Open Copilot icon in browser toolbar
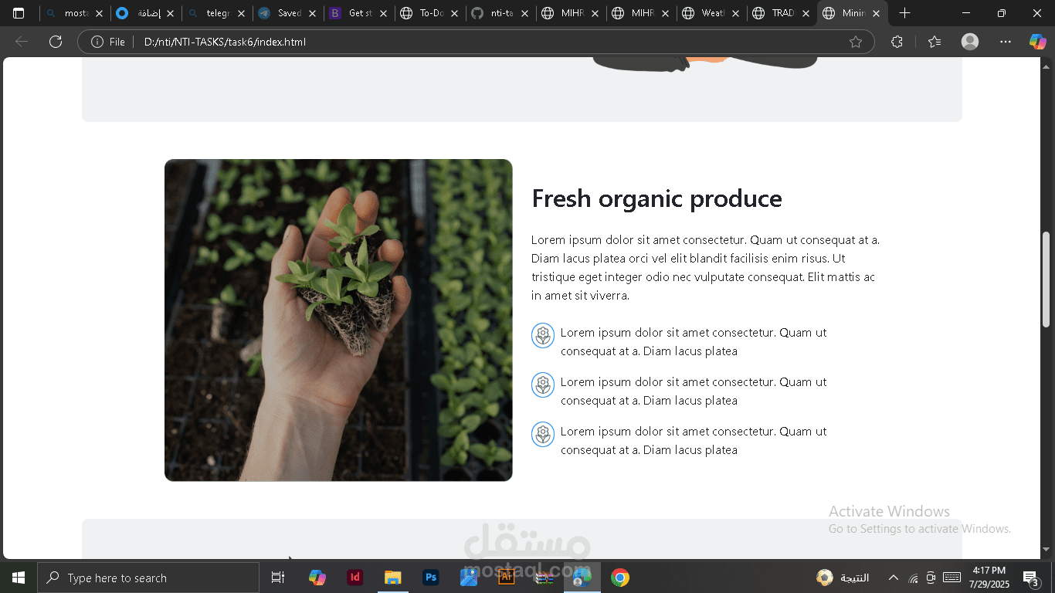 [x=1037, y=42]
